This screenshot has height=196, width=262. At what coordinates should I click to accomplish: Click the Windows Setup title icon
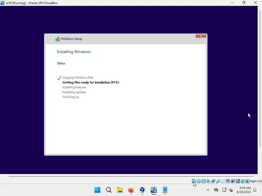click(58, 39)
